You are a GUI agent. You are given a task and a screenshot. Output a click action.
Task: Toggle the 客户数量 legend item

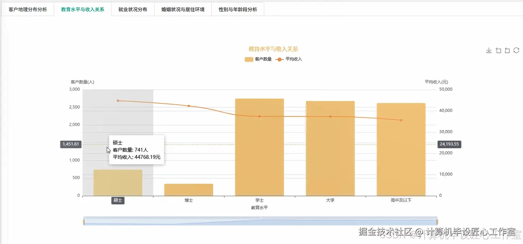259,59
